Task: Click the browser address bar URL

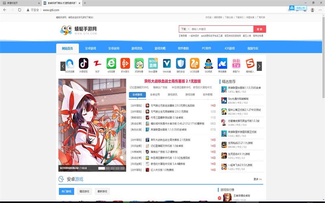Action: [51, 10]
